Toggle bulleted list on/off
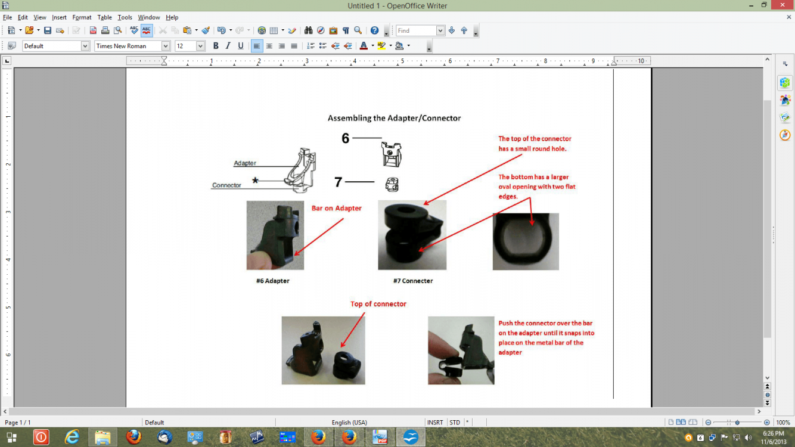Viewport: 795px width, 447px height. point(323,46)
